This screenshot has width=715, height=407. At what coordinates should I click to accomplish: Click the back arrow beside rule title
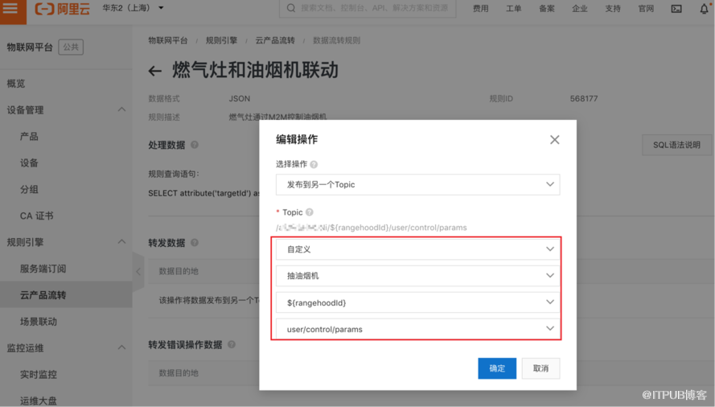point(155,72)
